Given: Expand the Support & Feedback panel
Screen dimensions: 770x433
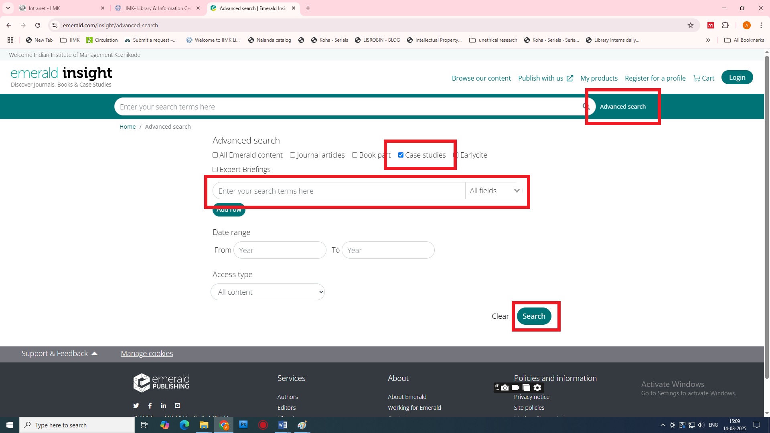Looking at the screenshot, I should pos(59,354).
